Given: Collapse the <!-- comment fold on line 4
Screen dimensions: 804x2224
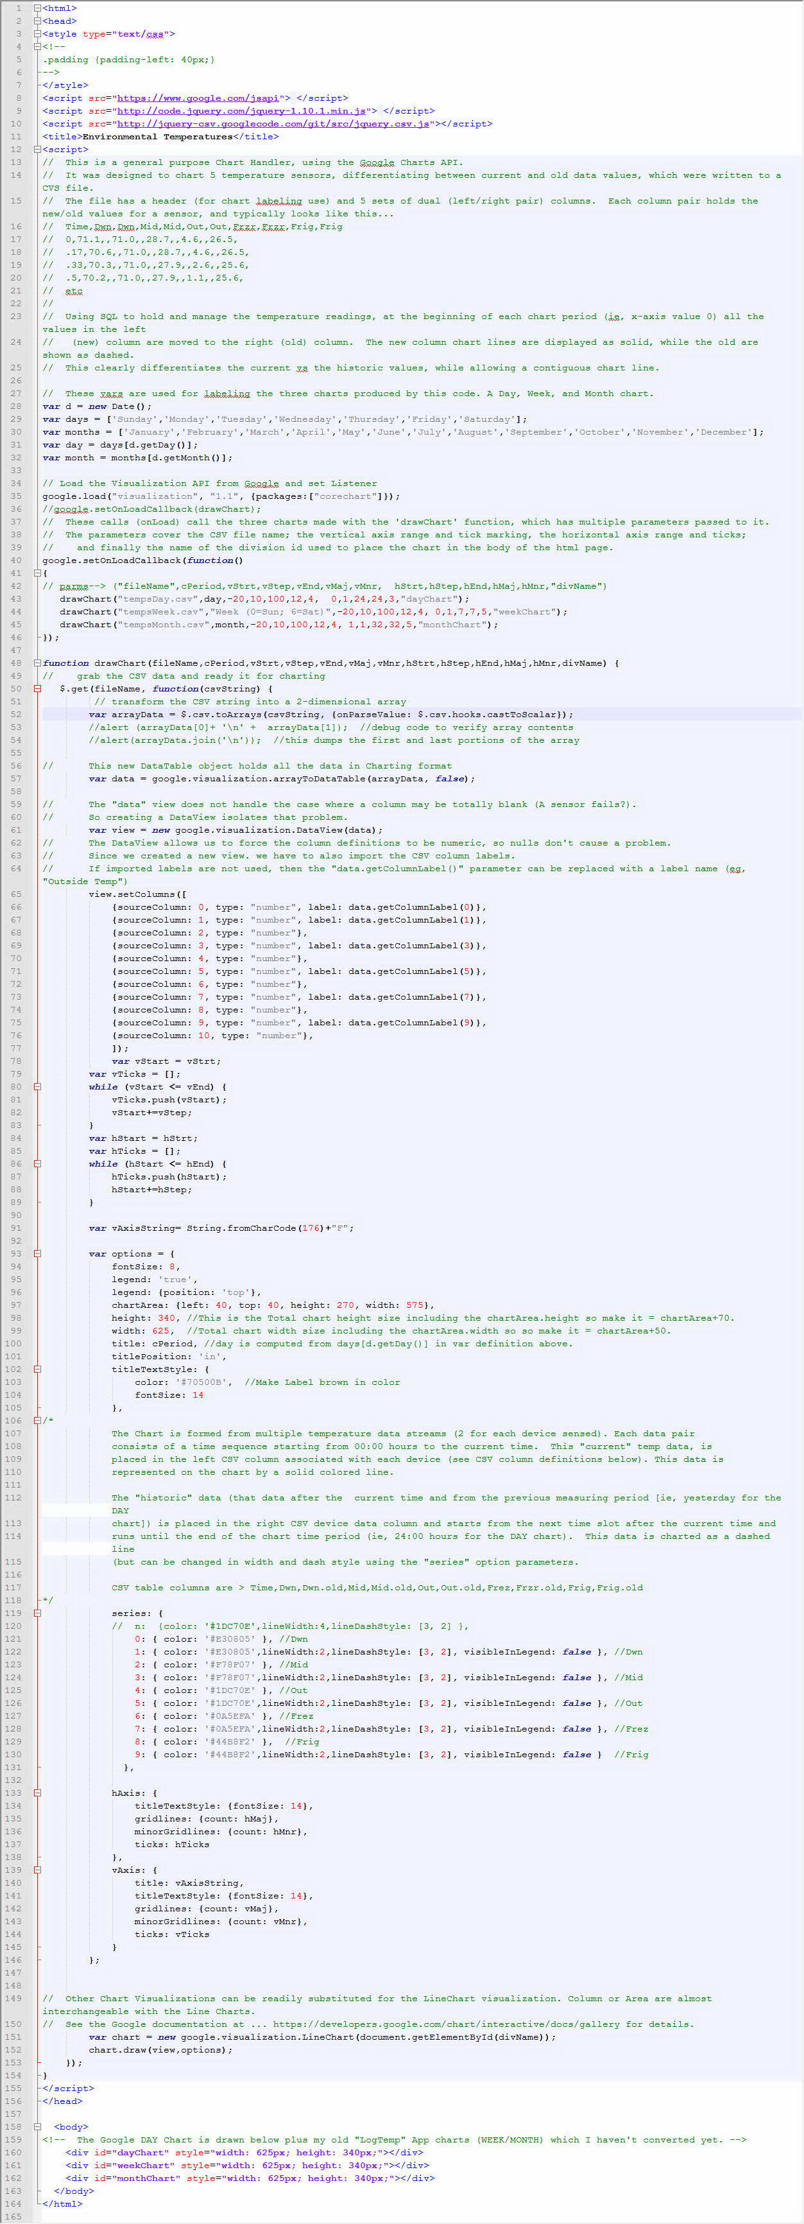Looking at the screenshot, I should [37, 47].
